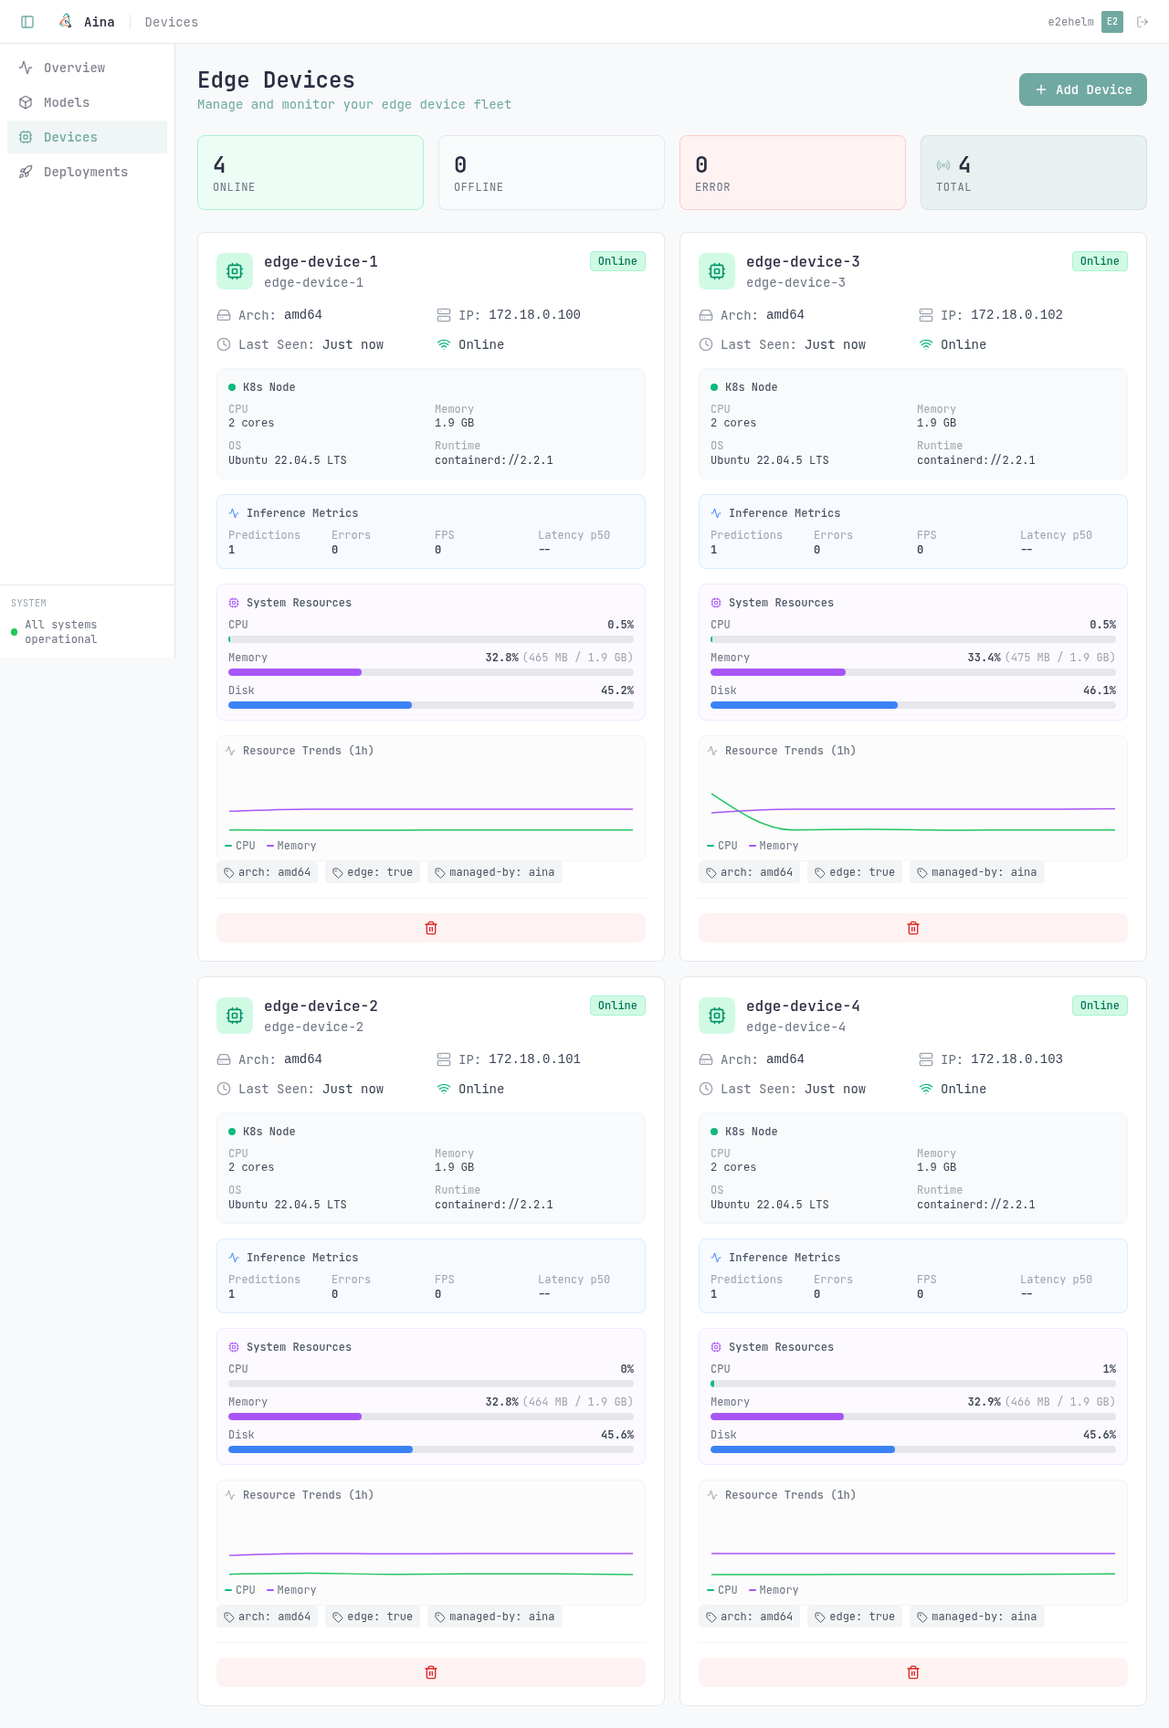
Task: Click the wifi Online icon on edge-device-1
Action: (444, 344)
